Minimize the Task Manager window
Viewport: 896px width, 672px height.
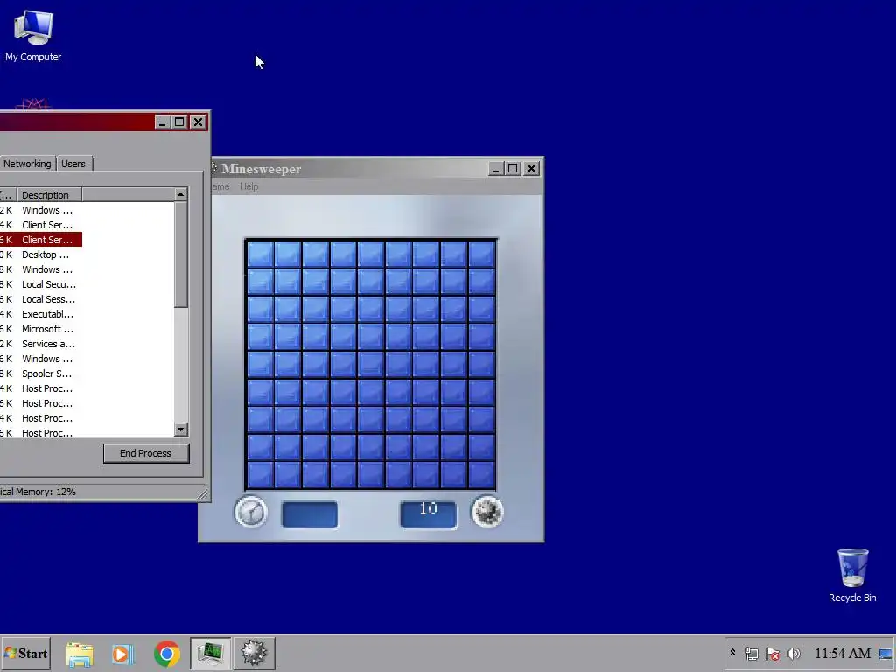162,122
